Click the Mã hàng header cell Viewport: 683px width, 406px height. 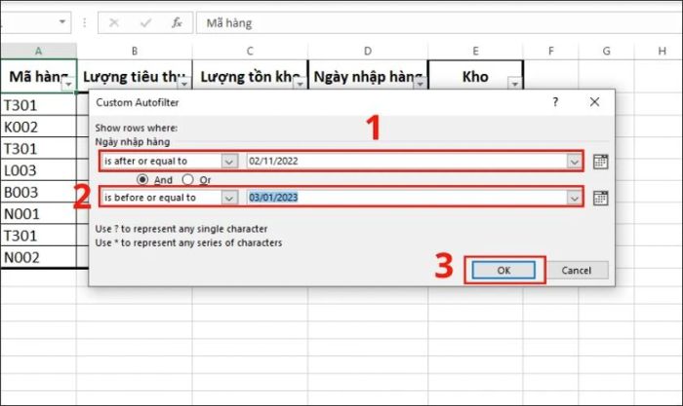coord(38,76)
